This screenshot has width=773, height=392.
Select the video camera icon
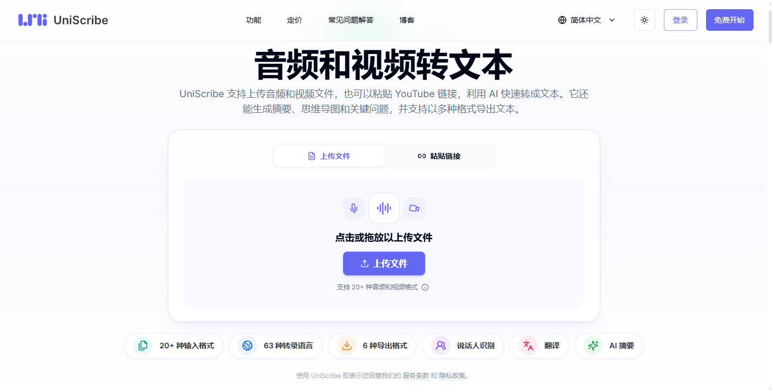pyautogui.click(x=414, y=208)
